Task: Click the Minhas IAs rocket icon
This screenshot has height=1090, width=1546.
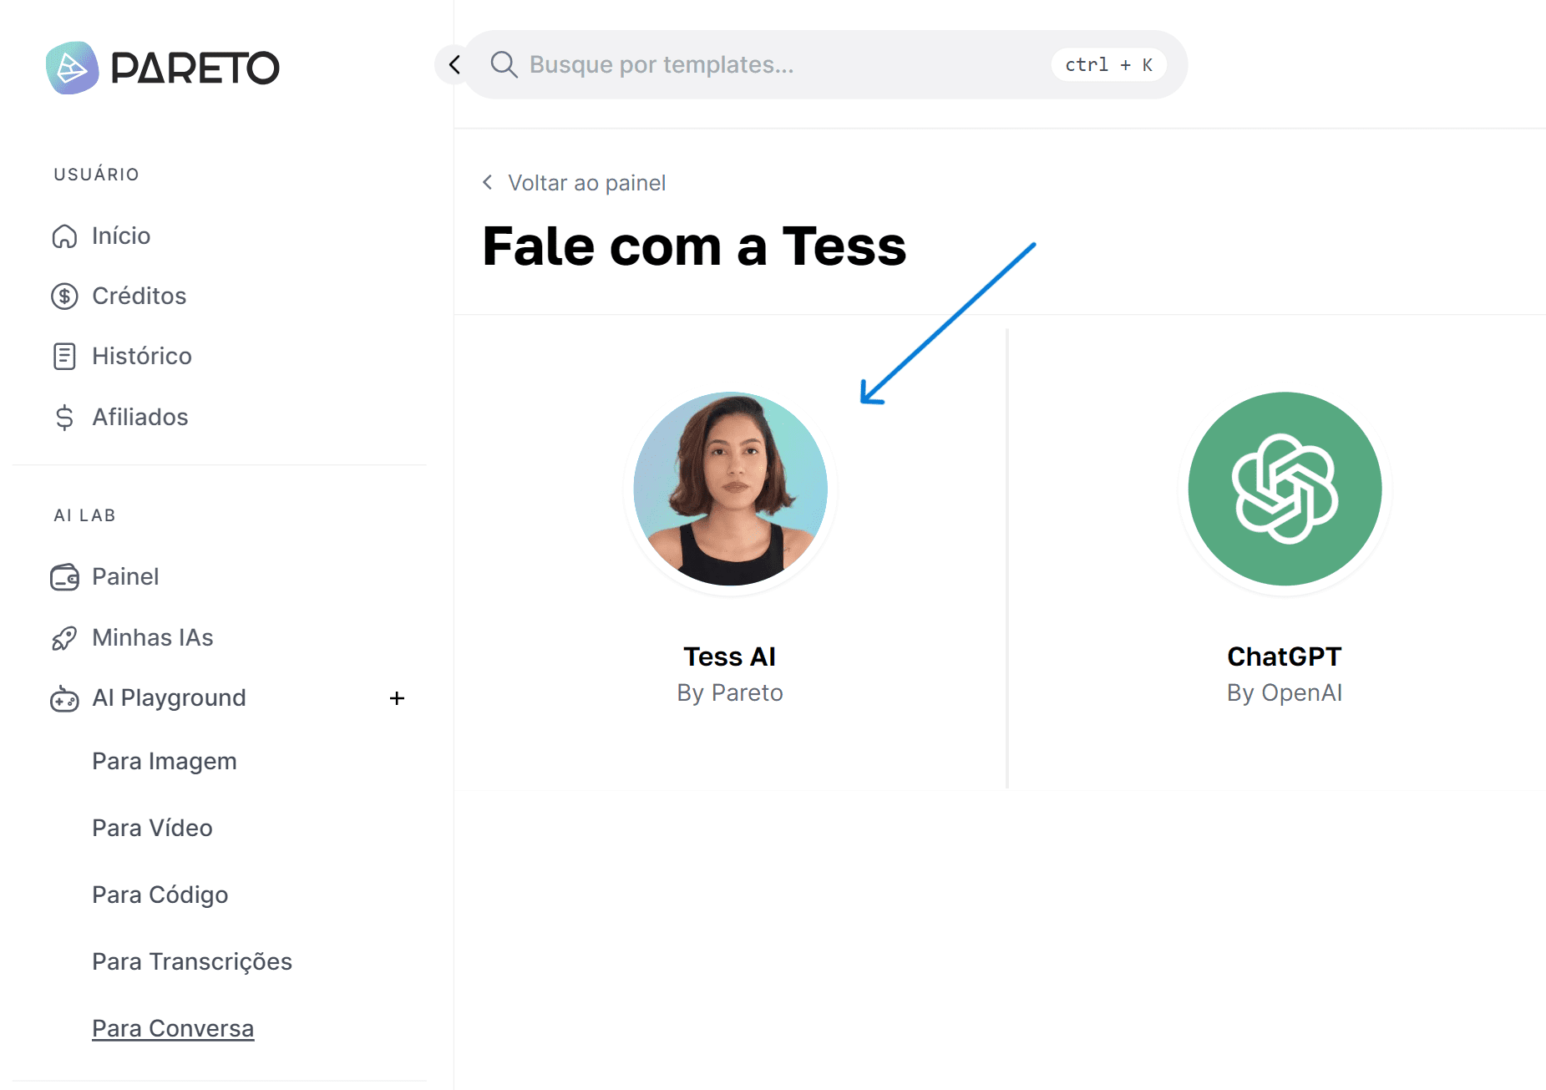Action: [64, 638]
